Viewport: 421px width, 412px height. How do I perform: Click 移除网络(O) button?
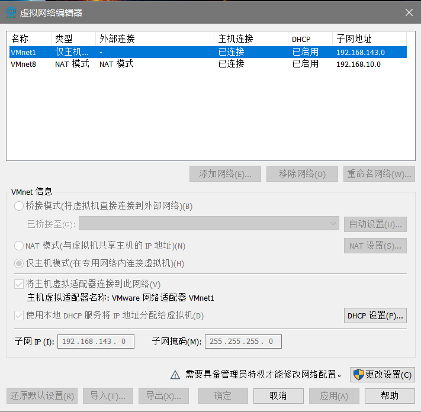(302, 174)
